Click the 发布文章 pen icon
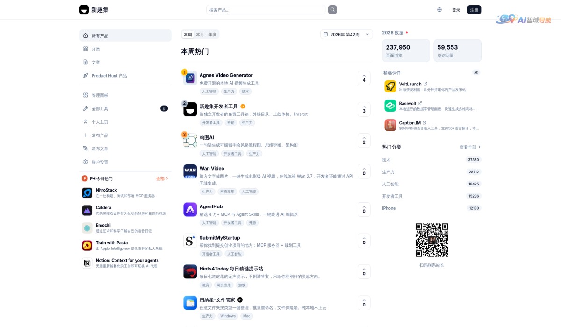Image resolution: width=561 pixels, height=327 pixels. tap(86, 149)
